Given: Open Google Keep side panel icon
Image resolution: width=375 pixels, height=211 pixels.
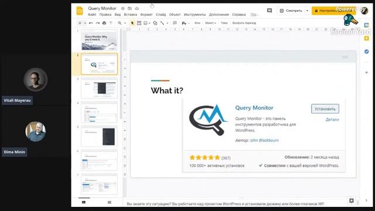Looking at the screenshot, I should click(366, 38).
